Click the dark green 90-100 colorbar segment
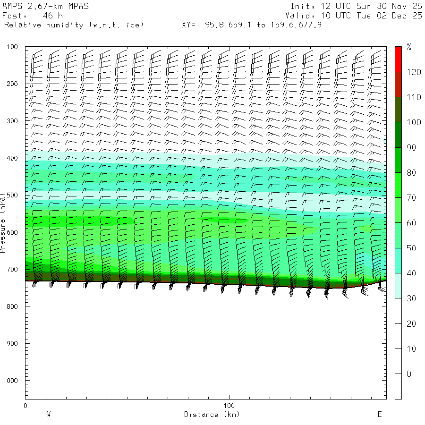 coord(398,135)
